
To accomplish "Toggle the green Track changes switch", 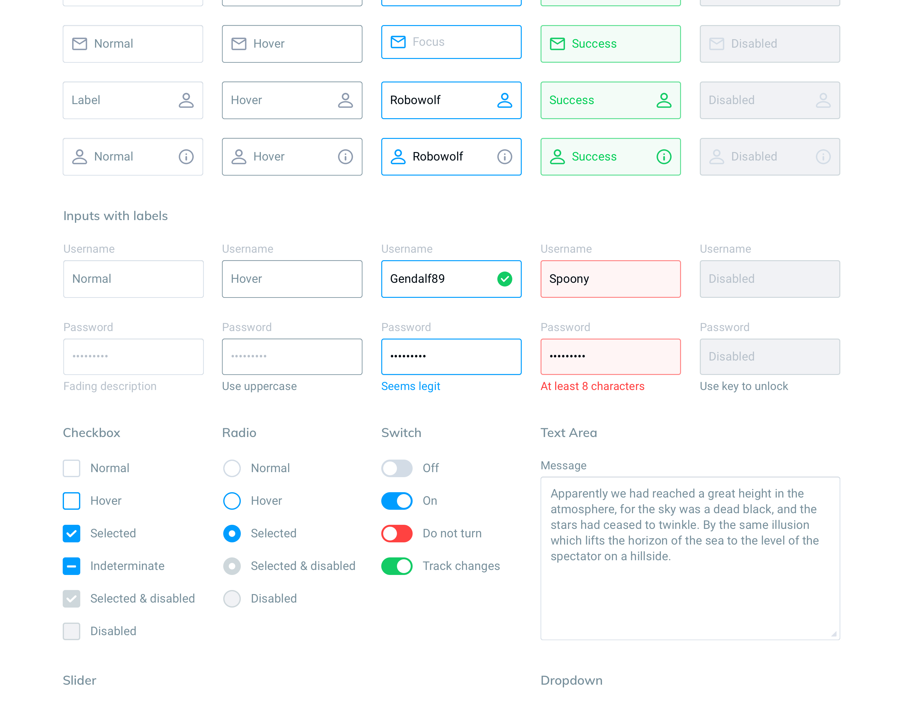I will click(397, 566).
